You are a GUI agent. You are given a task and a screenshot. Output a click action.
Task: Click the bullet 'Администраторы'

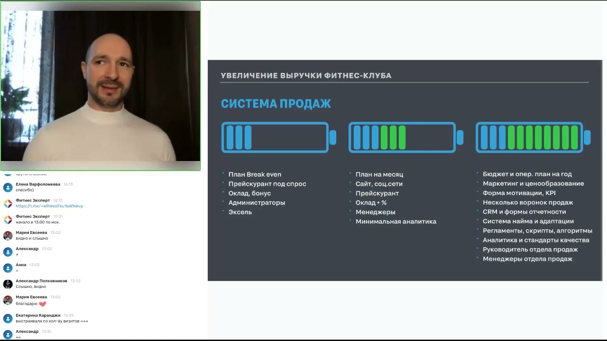tap(257, 203)
